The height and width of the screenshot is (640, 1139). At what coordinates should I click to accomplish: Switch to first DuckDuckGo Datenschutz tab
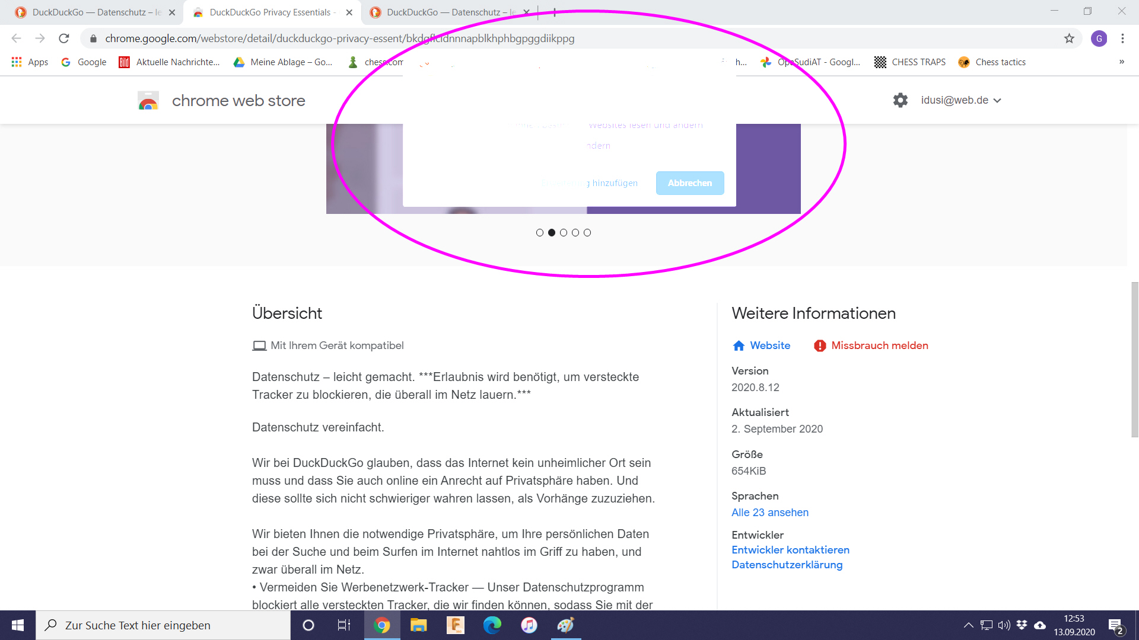pos(89,12)
